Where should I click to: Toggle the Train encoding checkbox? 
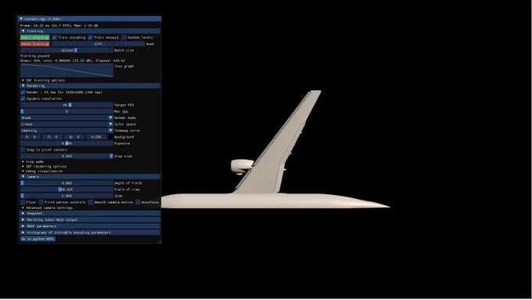54,38
